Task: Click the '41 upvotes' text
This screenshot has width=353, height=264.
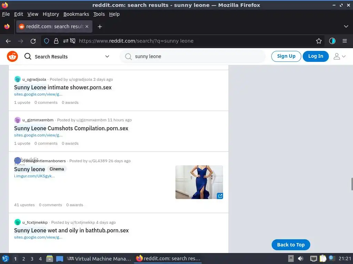Action: pos(24,205)
